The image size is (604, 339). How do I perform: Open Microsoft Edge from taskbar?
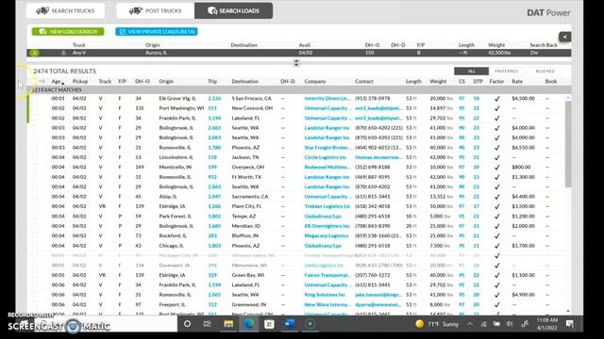click(x=249, y=324)
